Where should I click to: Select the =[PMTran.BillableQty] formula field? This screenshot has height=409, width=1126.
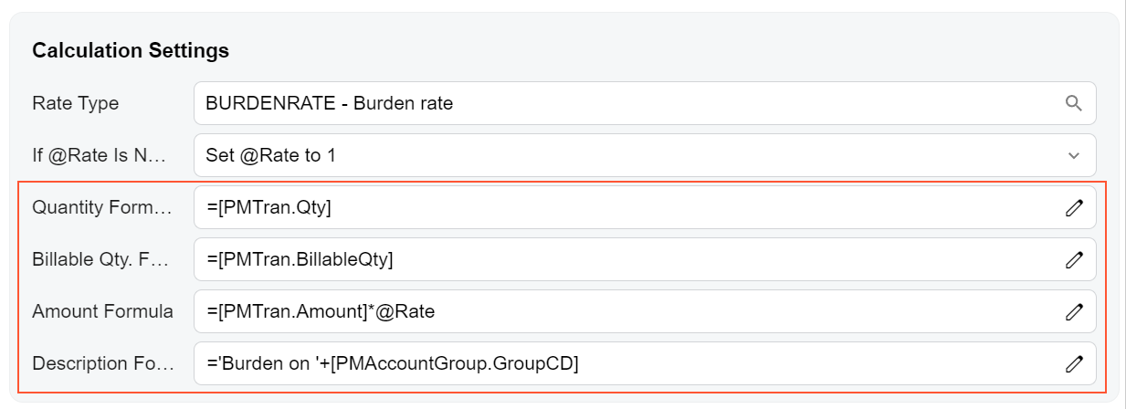click(x=621, y=260)
